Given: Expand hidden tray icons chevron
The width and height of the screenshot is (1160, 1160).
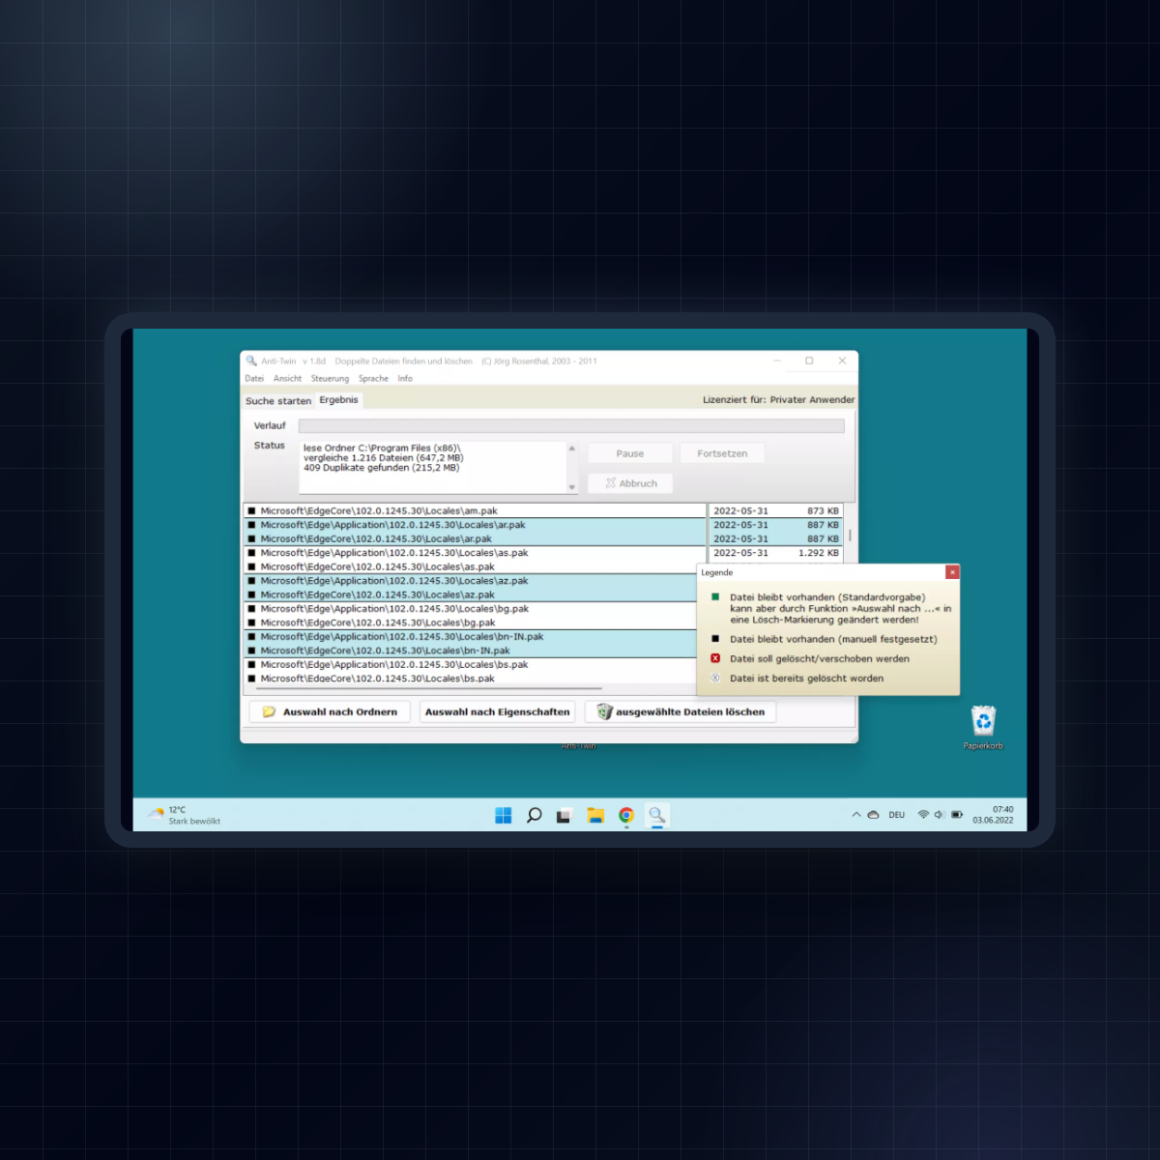Looking at the screenshot, I should point(856,815).
